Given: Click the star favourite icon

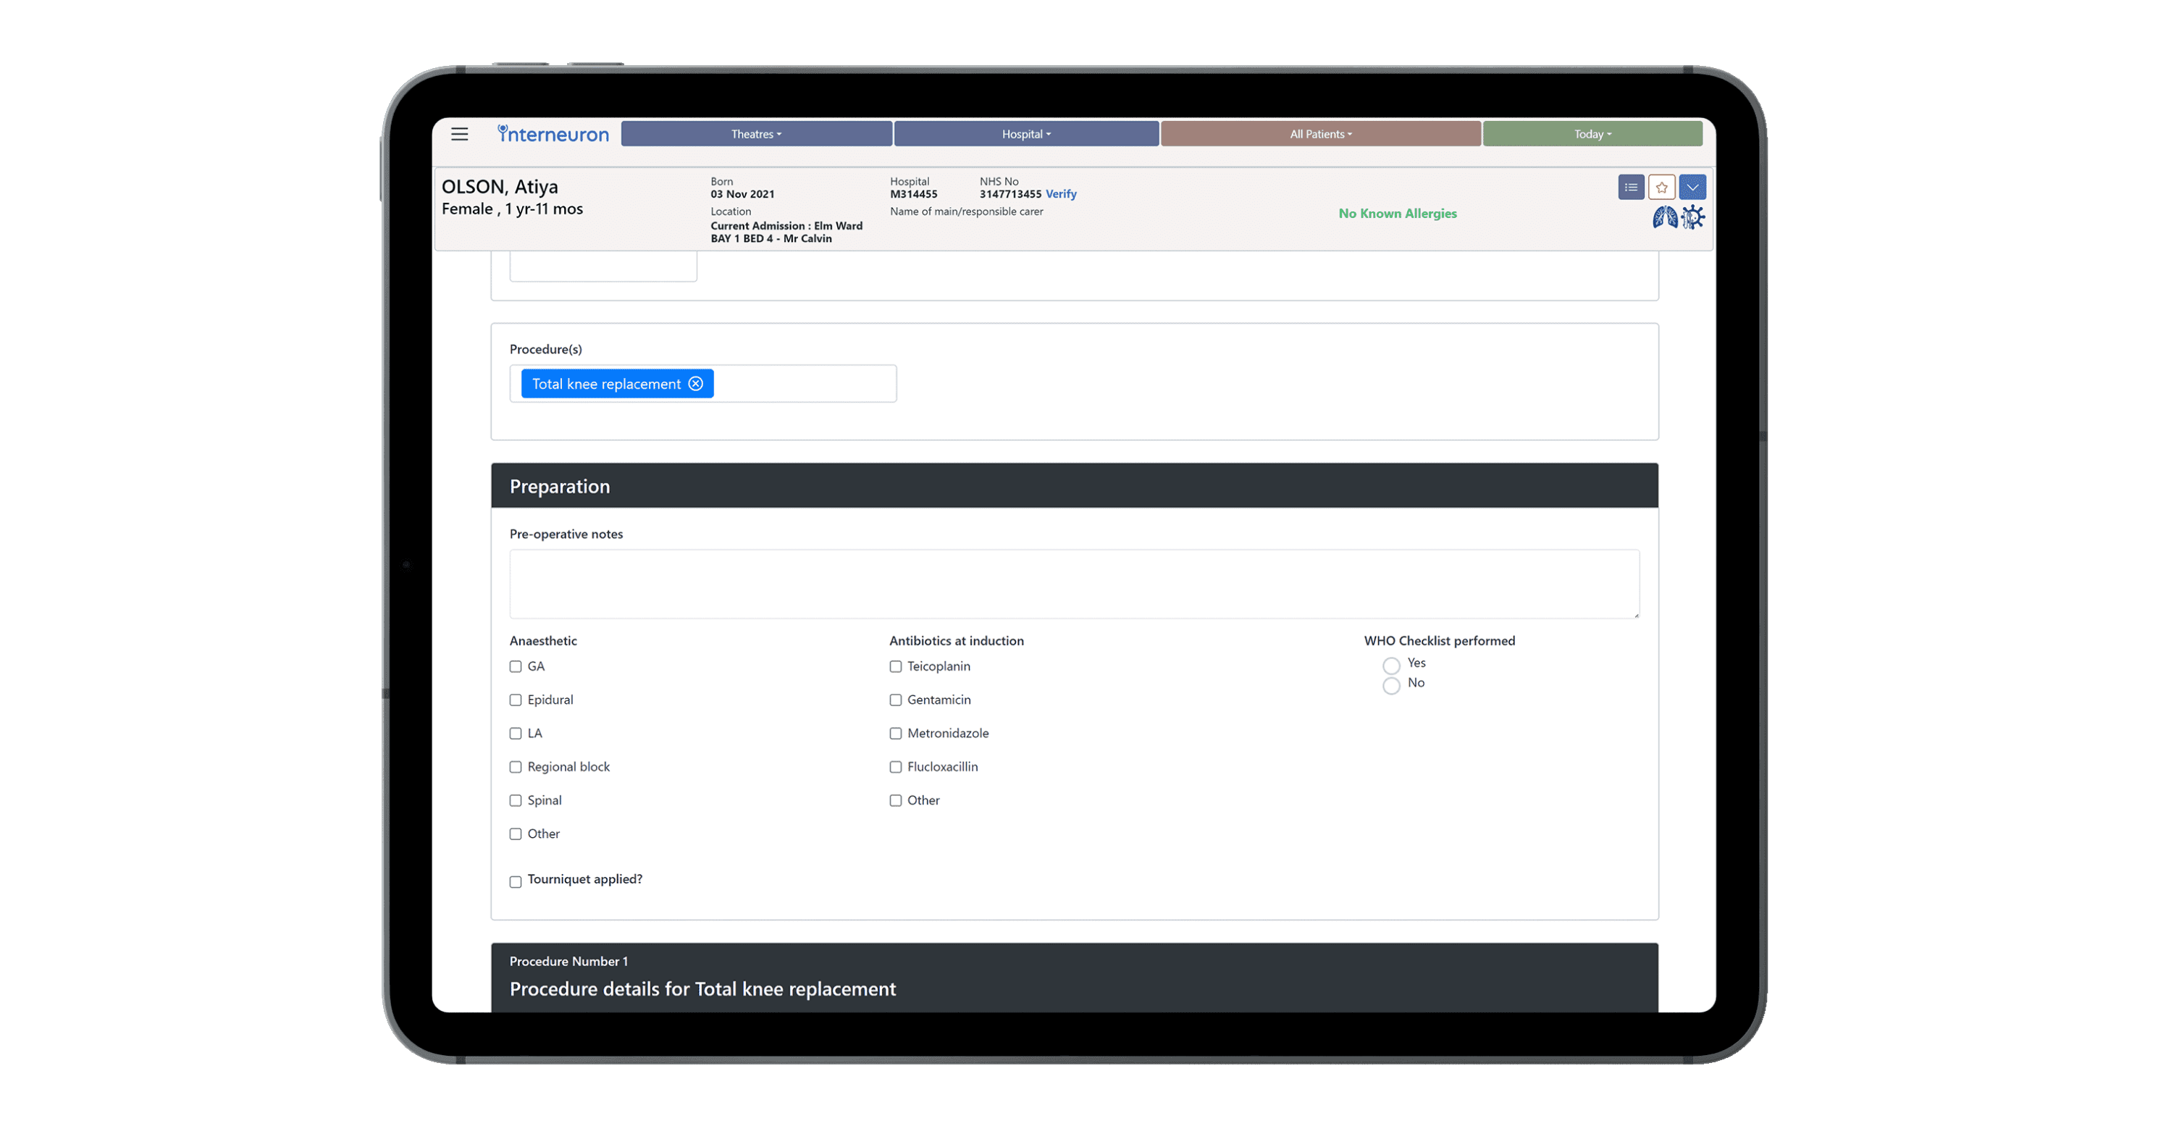Looking at the screenshot, I should pyautogui.click(x=1661, y=187).
